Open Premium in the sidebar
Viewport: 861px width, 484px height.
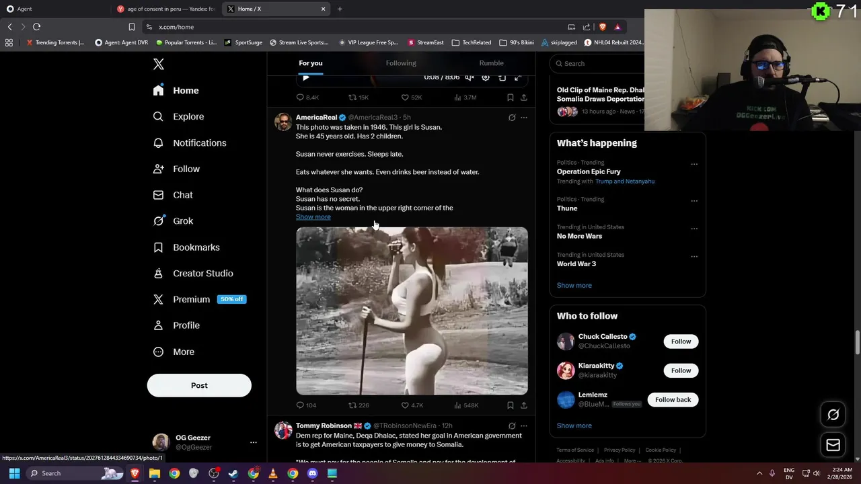[200, 299]
